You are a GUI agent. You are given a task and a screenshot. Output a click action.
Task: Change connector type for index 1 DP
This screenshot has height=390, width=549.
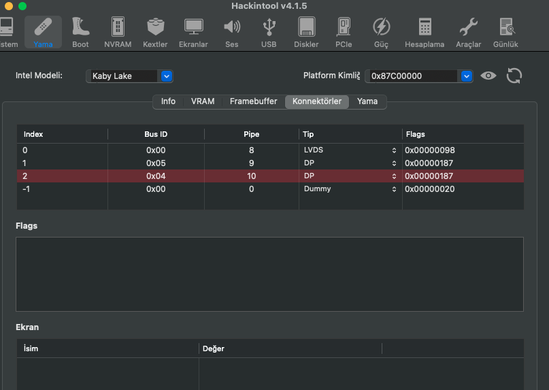pyautogui.click(x=394, y=163)
